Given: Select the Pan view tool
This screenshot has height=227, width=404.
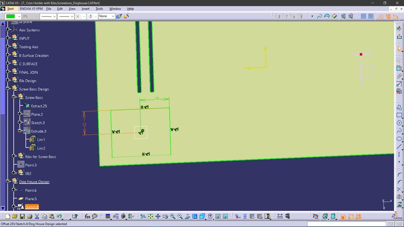Looking at the screenshot, I should (x=158, y=216).
